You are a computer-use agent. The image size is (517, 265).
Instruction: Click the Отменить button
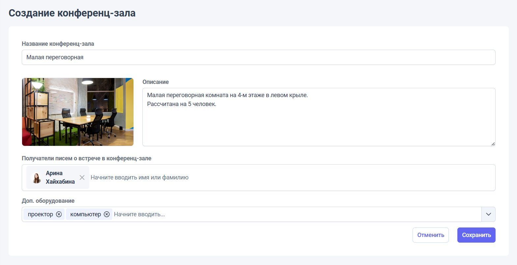(x=430, y=235)
